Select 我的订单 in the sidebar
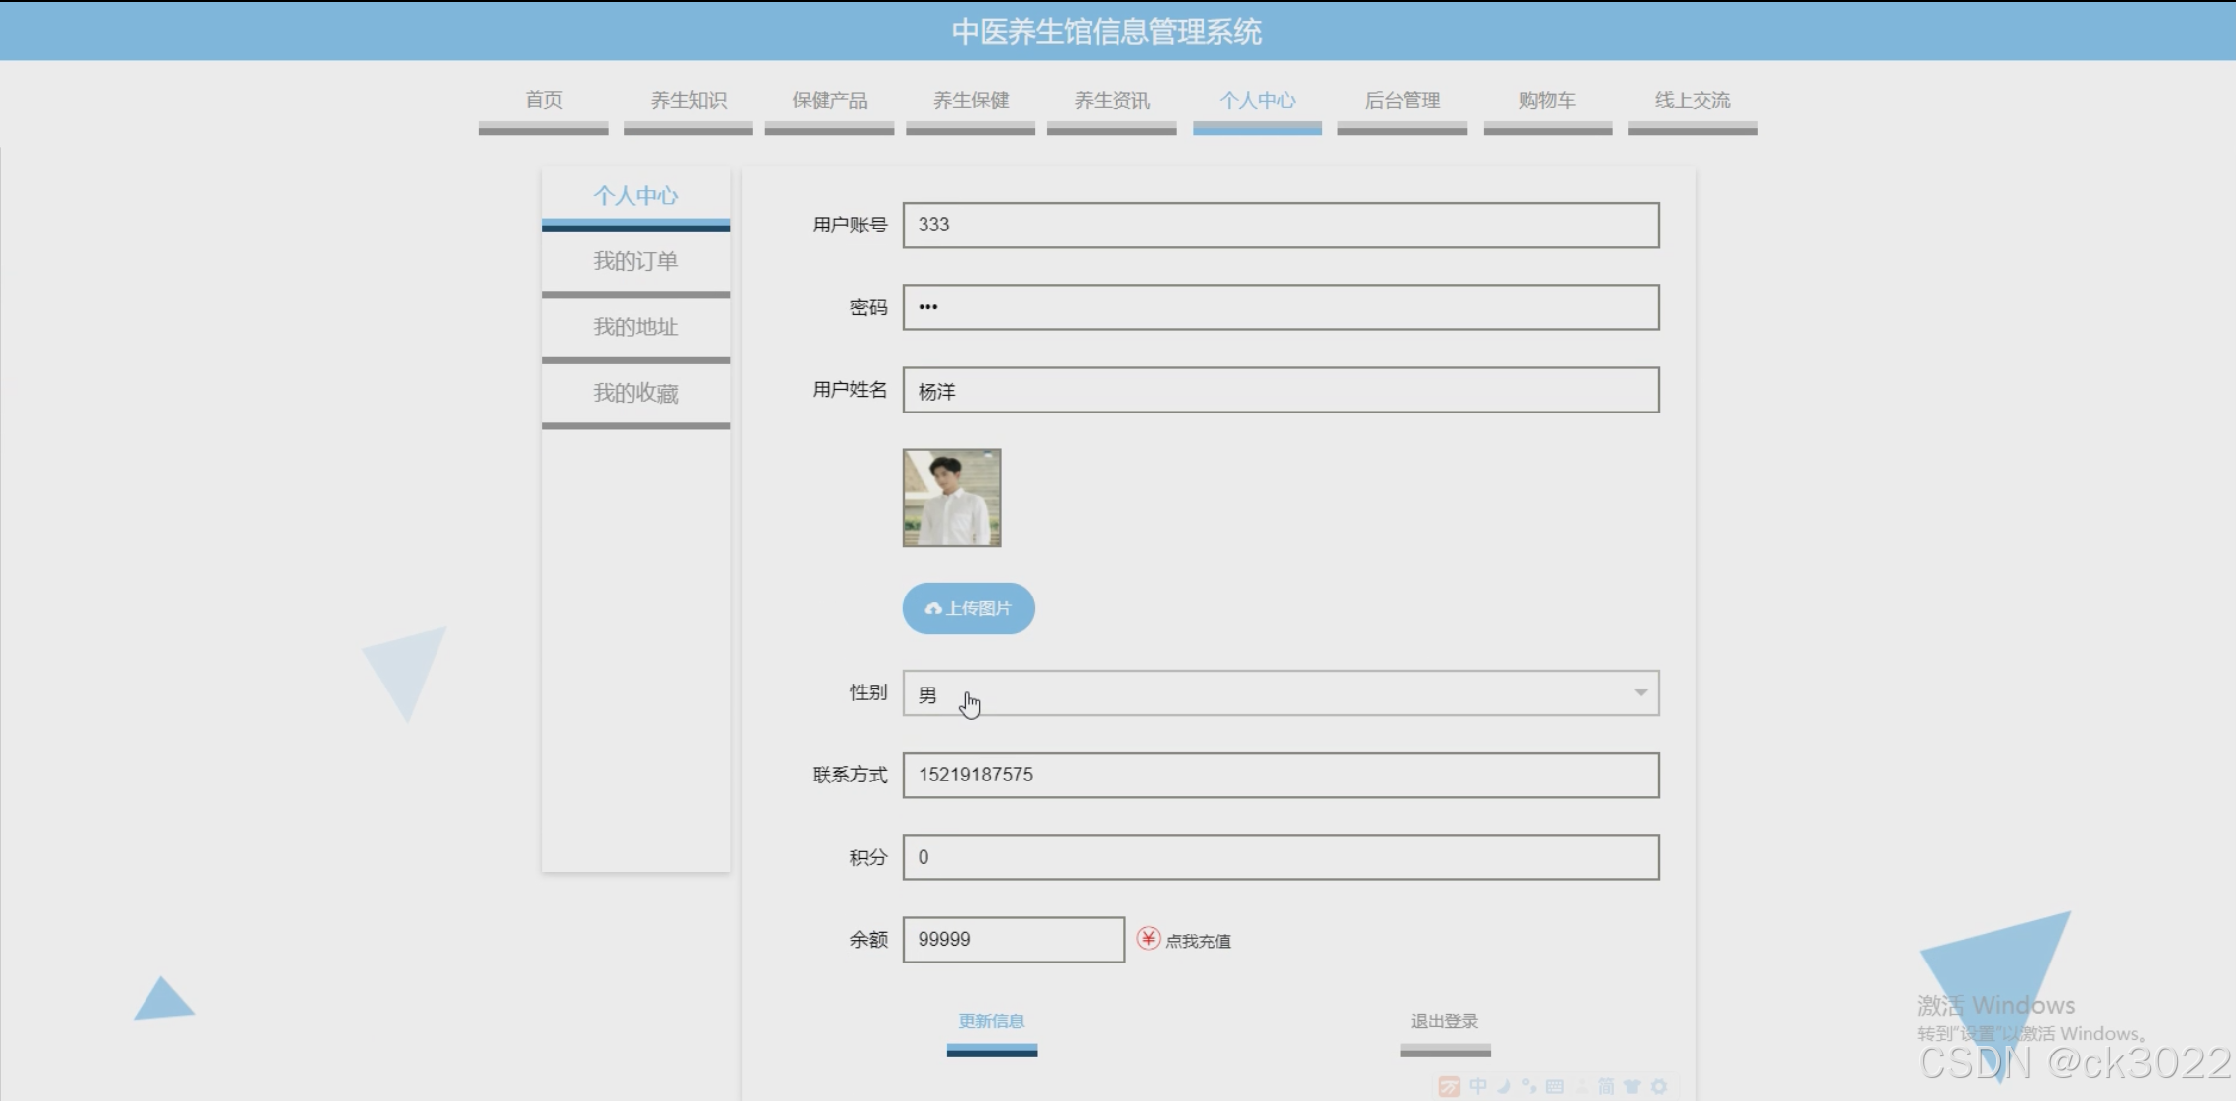This screenshot has width=2236, height=1101. [x=635, y=261]
